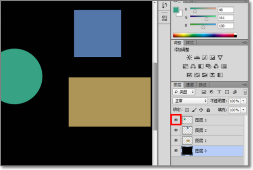Lock image pixels (brush icon)
The height and width of the screenshot is (170, 253).
click(x=194, y=110)
